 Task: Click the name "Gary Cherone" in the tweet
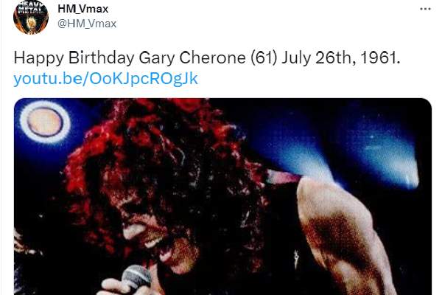(x=192, y=58)
